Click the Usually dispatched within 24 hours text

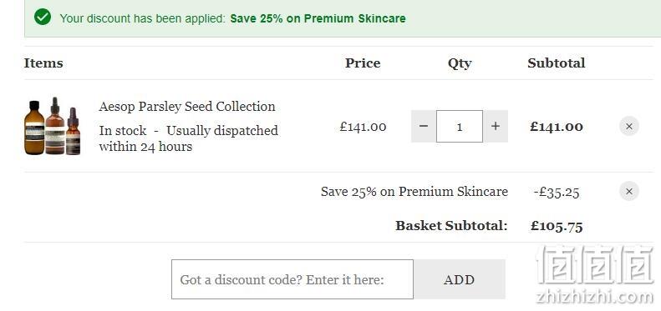188,138
